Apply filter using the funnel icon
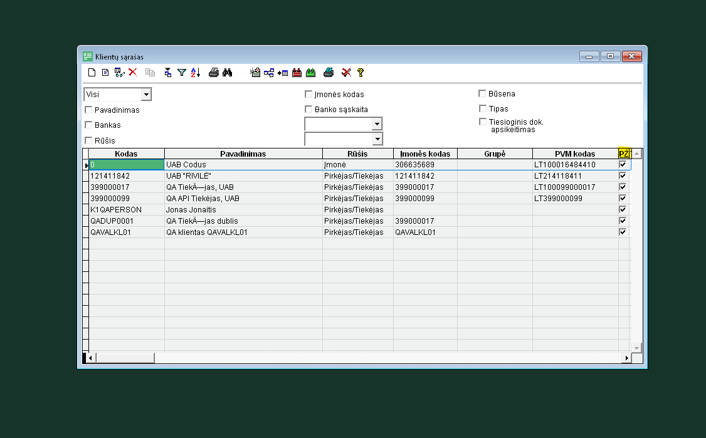706x438 pixels. (x=182, y=73)
